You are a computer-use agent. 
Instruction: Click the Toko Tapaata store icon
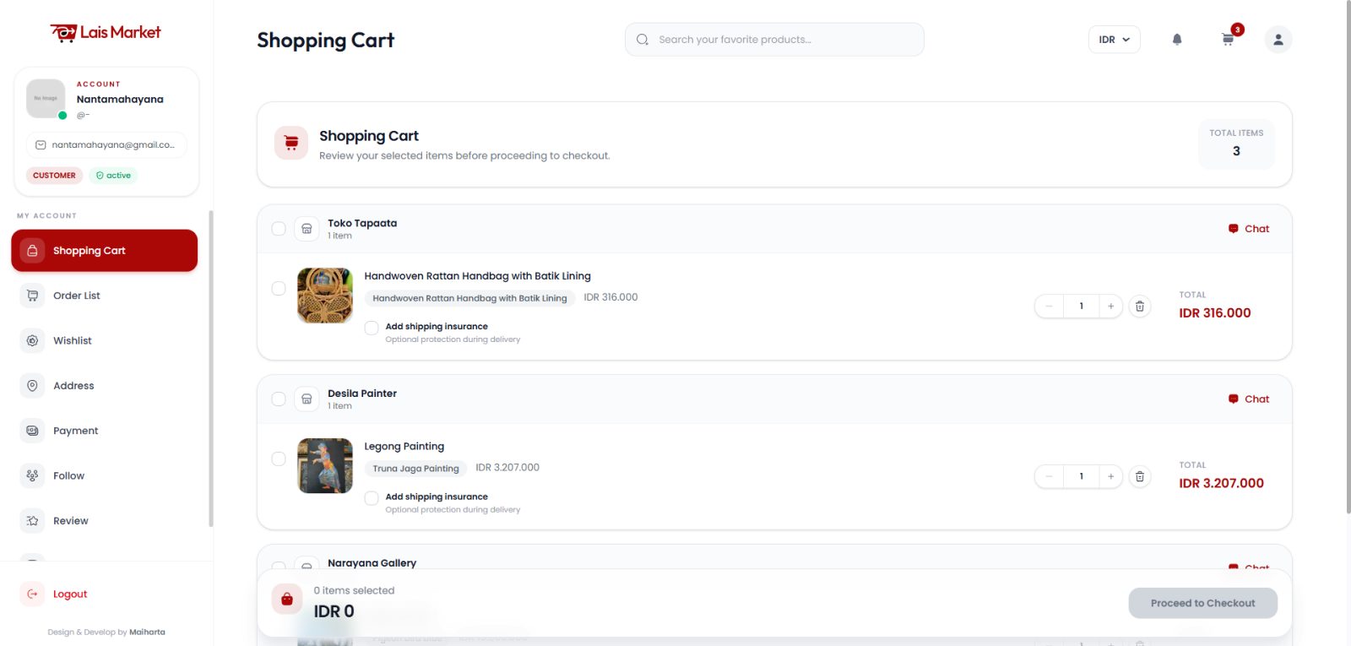click(x=307, y=229)
